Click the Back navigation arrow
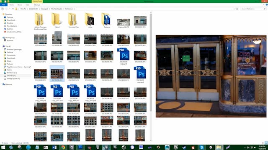The image size is (268, 150). 3,9
